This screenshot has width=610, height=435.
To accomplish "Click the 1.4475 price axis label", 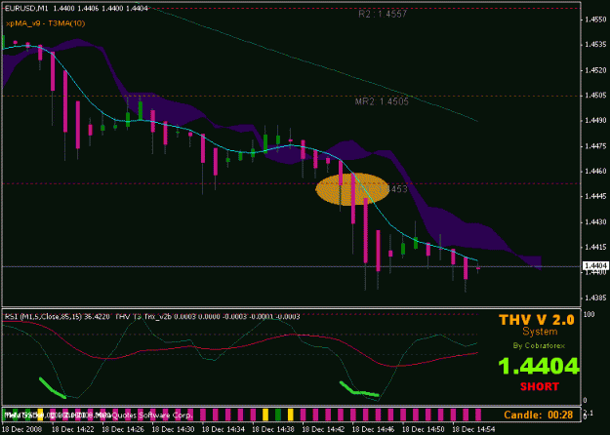I will [595, 146].
